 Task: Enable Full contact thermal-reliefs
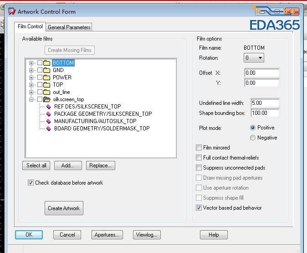199,158
